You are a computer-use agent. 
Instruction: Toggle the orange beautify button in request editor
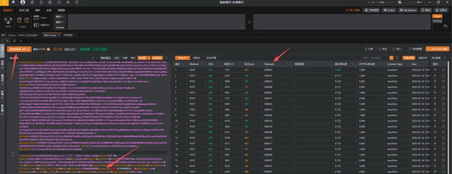coord(142,58)
